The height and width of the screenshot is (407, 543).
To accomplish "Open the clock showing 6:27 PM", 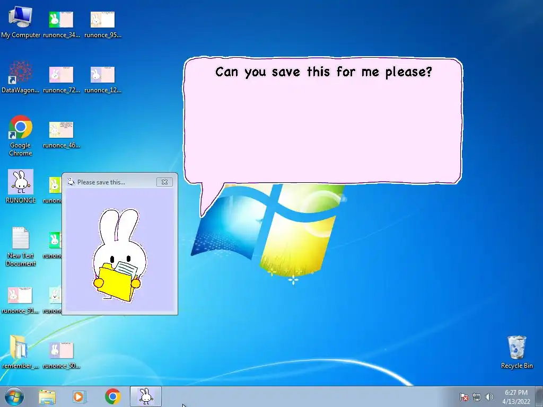I will point(516,397).
